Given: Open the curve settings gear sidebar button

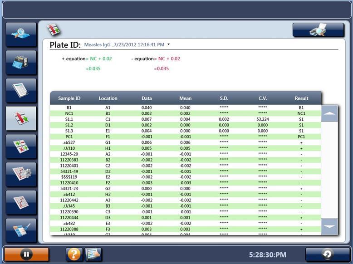Looking at the screenshot, I should click(21, 175).
